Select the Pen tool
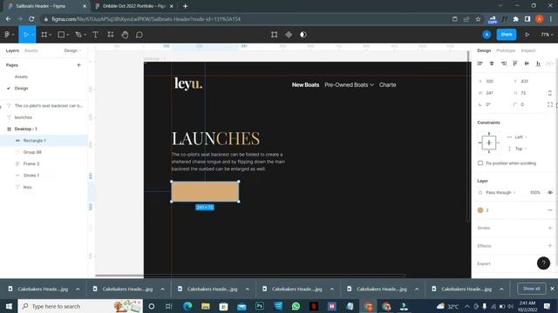 tap(78, 35)
